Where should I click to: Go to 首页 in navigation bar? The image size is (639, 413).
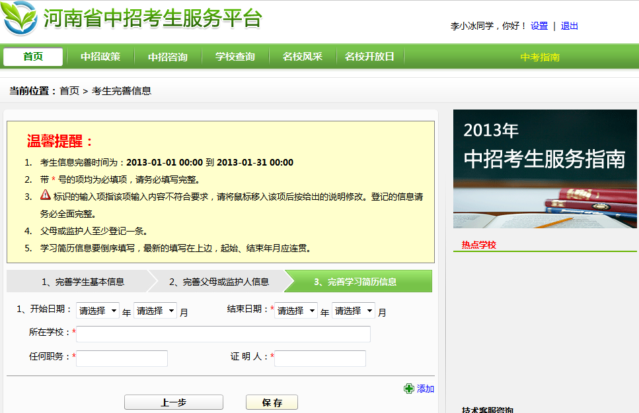tap(33, 57)
